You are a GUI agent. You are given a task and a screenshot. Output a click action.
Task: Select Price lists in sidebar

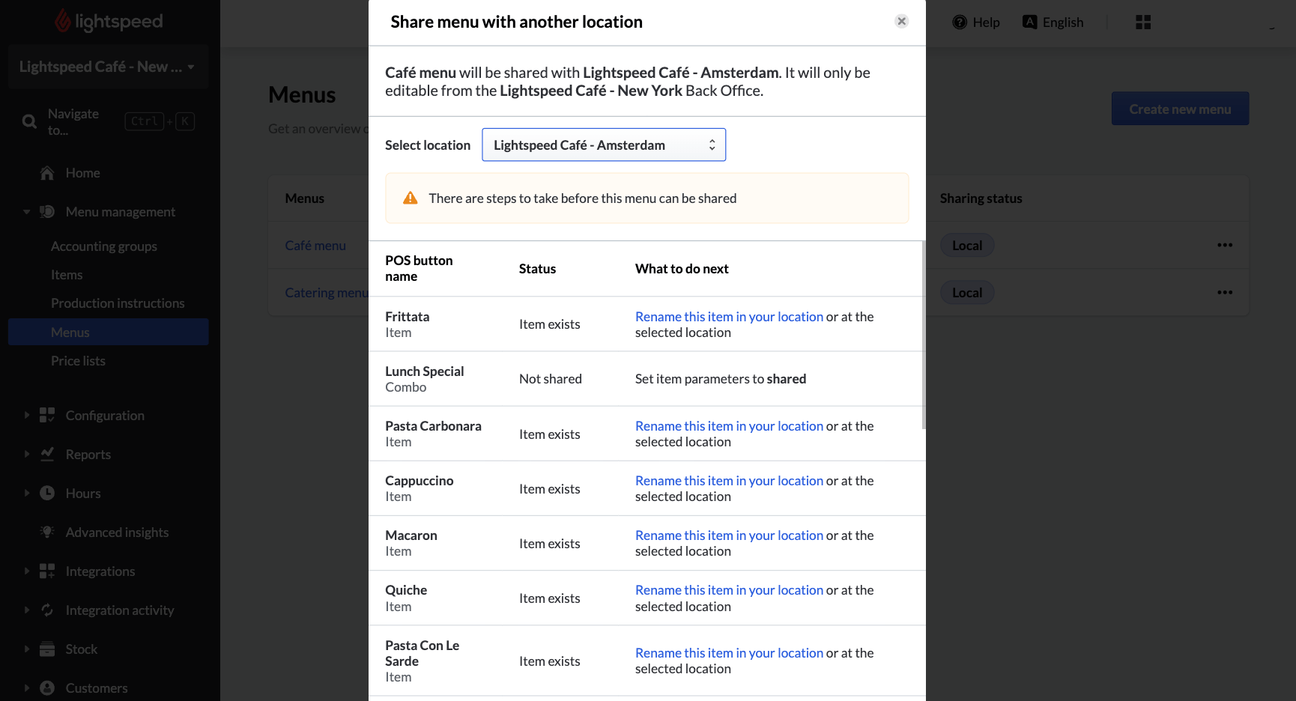pos(78,361)
